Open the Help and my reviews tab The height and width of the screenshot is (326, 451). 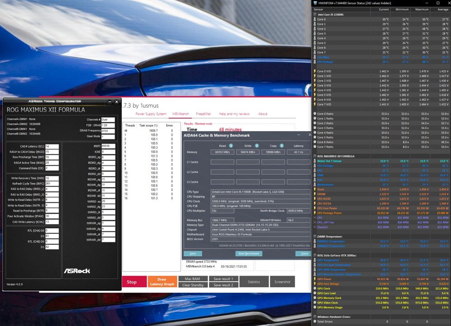[x=234, y=114]
